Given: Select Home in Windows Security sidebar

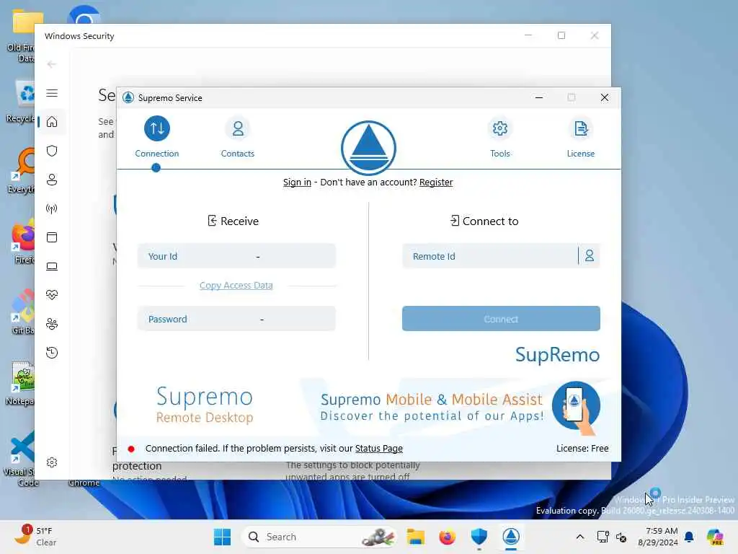Looking at the screenshot, I should (x=52, y=122).
